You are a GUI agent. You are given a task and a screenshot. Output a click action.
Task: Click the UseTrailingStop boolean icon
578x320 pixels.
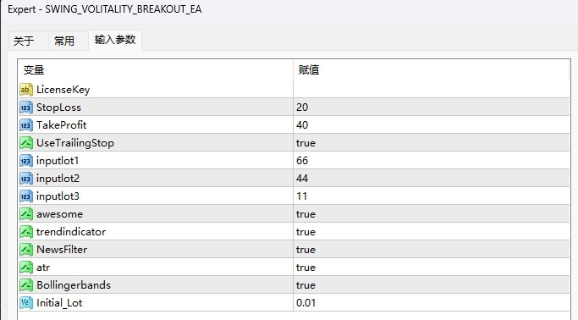click(26, 143)
